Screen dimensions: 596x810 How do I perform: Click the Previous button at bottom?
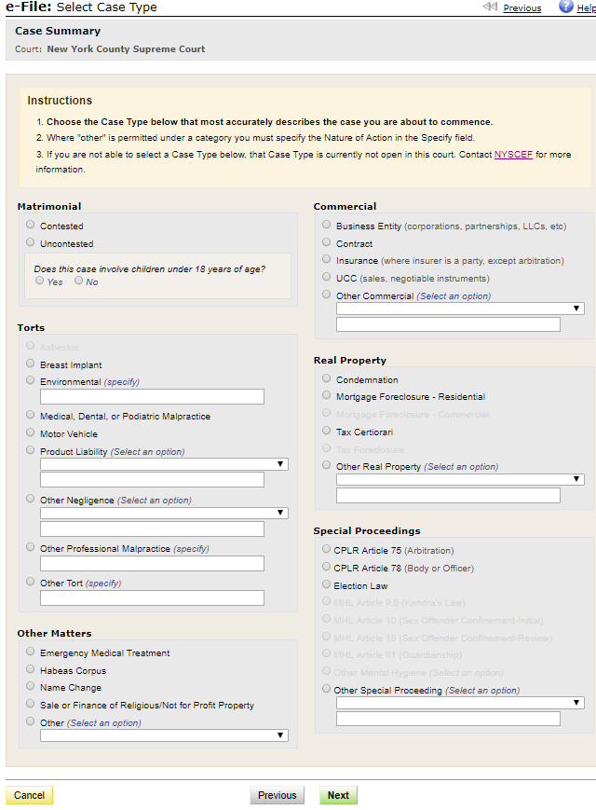tap(277, 795)
